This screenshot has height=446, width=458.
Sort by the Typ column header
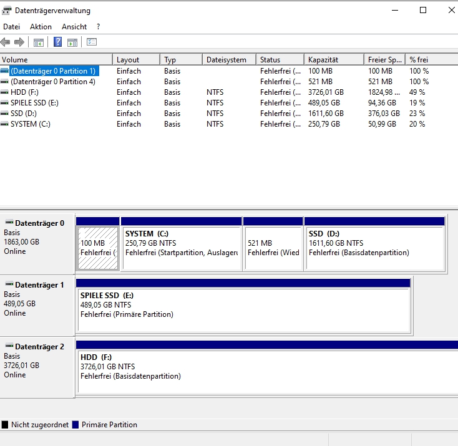pos(181,60)
